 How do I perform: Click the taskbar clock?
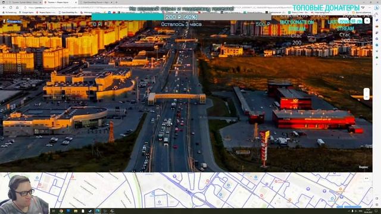[368, 211]
